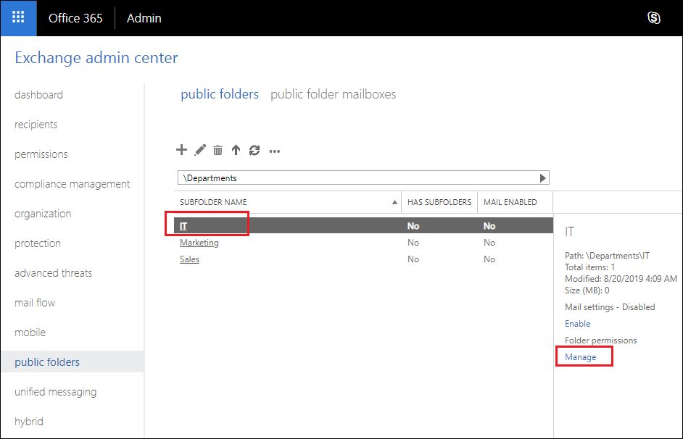Refresh the public folders list
Viewport: 683px width, 439px height.
254,150
